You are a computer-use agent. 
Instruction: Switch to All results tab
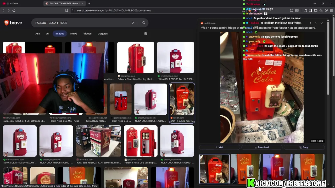[48, 34]
